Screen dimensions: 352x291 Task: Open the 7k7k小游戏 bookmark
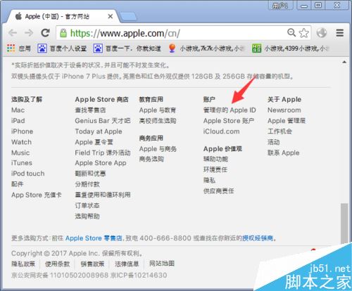pos(206,48)
